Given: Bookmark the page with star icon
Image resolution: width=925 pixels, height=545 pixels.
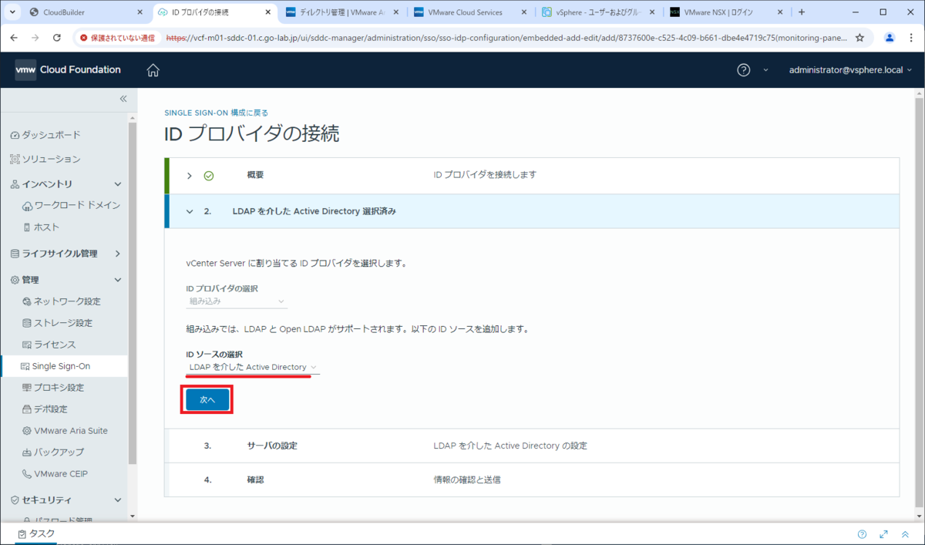Looking at the screenshot, I should pos(859,38).
